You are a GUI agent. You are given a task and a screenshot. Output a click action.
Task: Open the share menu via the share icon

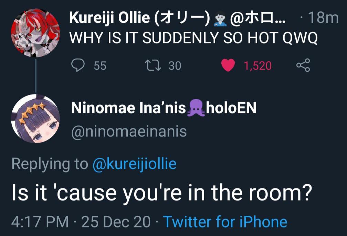(x=303, y=65)
